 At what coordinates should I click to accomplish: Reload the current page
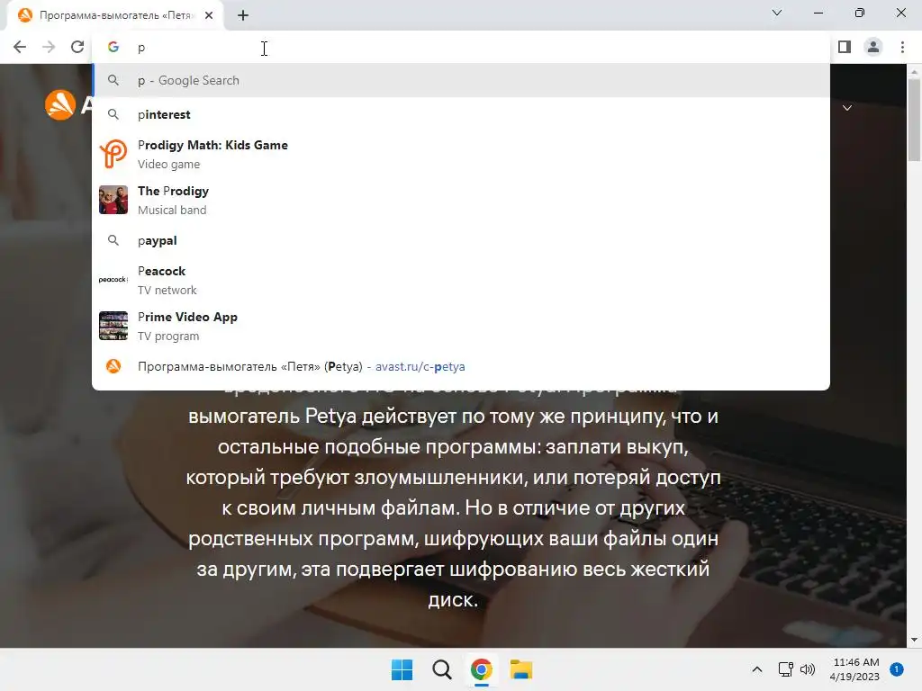click(x=77, y=47)
